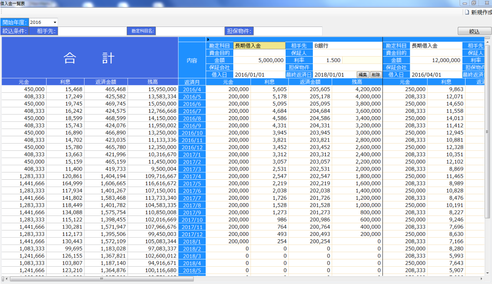Select the highlighted 長期借入金 account field
492x284 pixels.
pos(259,46)
